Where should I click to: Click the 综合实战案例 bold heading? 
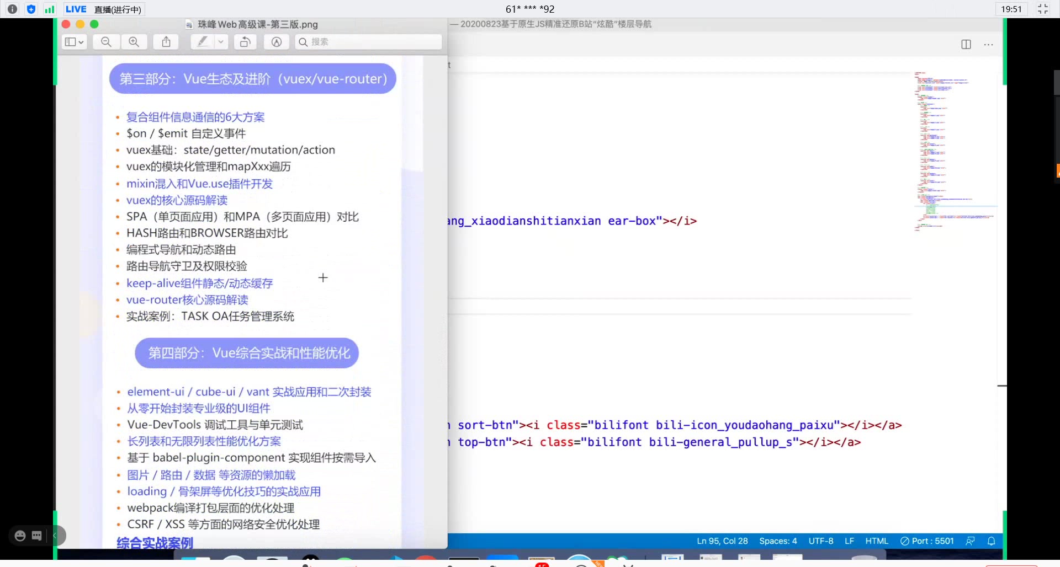click(x=155, y=543)
